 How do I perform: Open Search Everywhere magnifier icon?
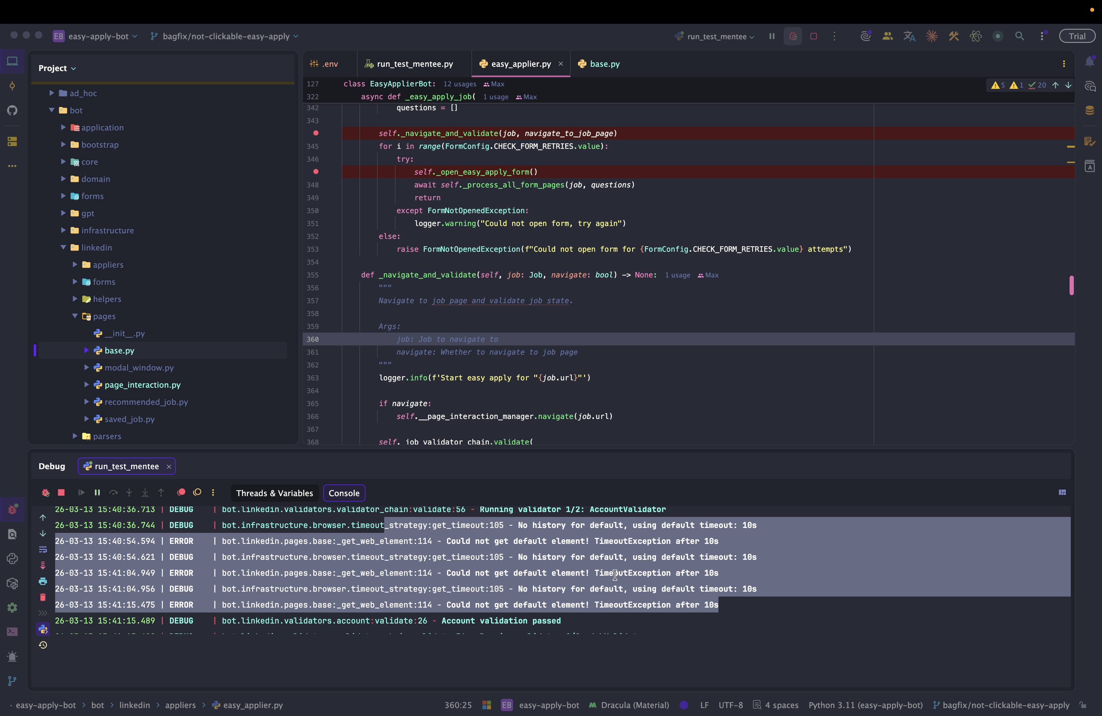pyautogui.click(x=1020, y=36)
